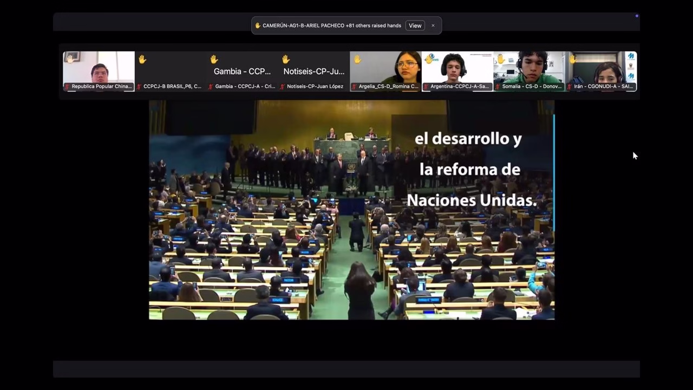Dismiss the raised hands notification
This screenshot has height=390, width=693.
pyautogui.click(x=433, y=25)
